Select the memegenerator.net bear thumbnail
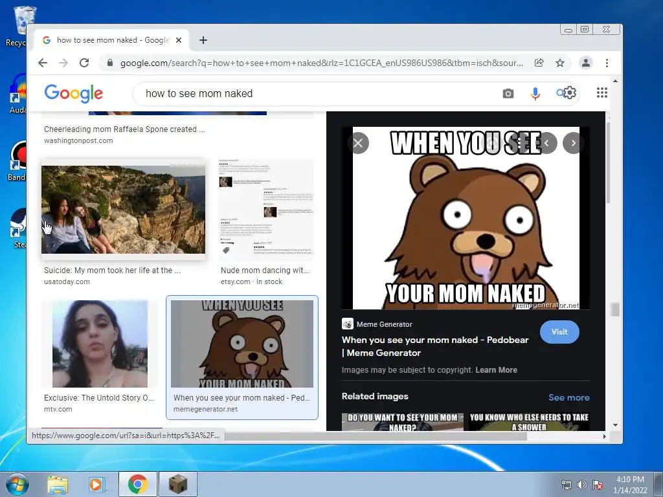Screen dimensions: 663x497 pyautogui.click(x=242, y=344)
